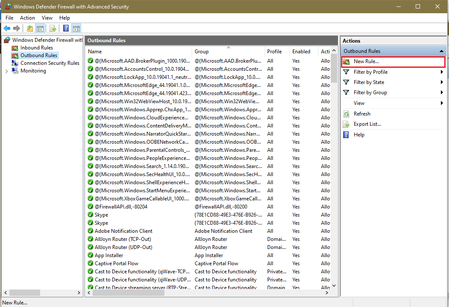Click the Export List icon in Actions pane
The image size is (449, 307).
pos(346,124)
